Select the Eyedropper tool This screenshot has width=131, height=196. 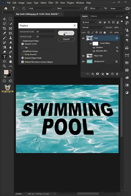(4, 33)
